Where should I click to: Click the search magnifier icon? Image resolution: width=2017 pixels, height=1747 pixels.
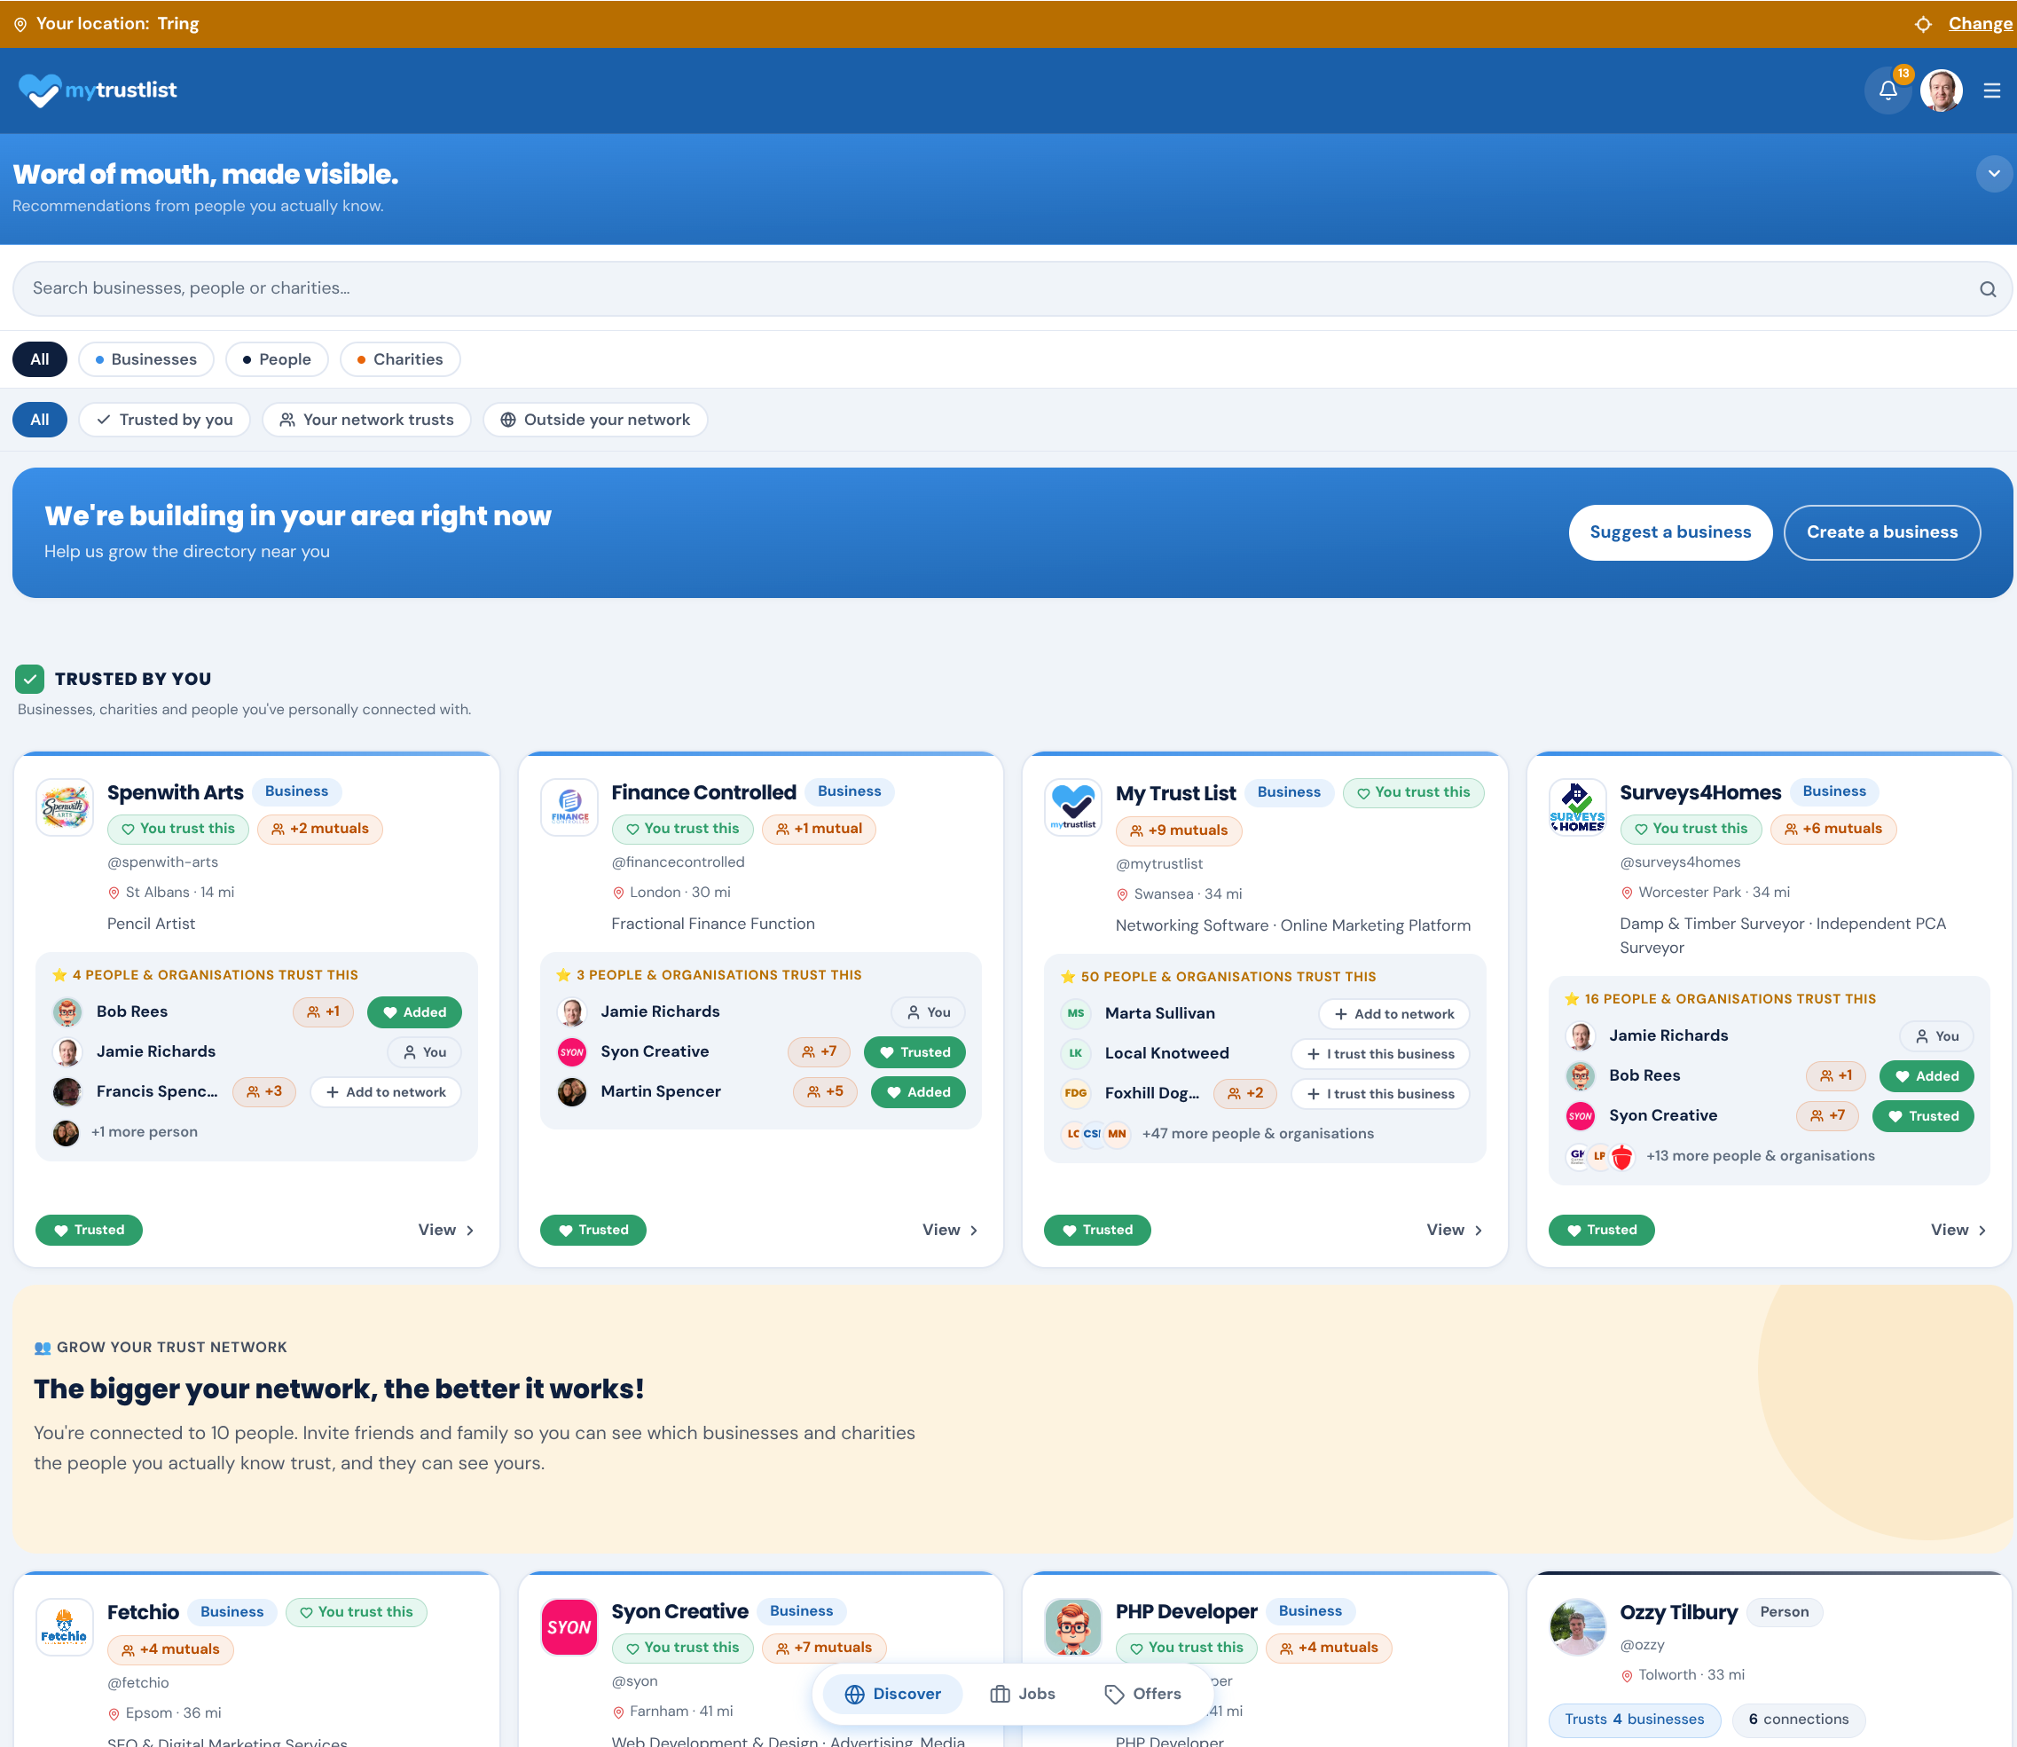pyautogui.click(x=1988, y=288)
